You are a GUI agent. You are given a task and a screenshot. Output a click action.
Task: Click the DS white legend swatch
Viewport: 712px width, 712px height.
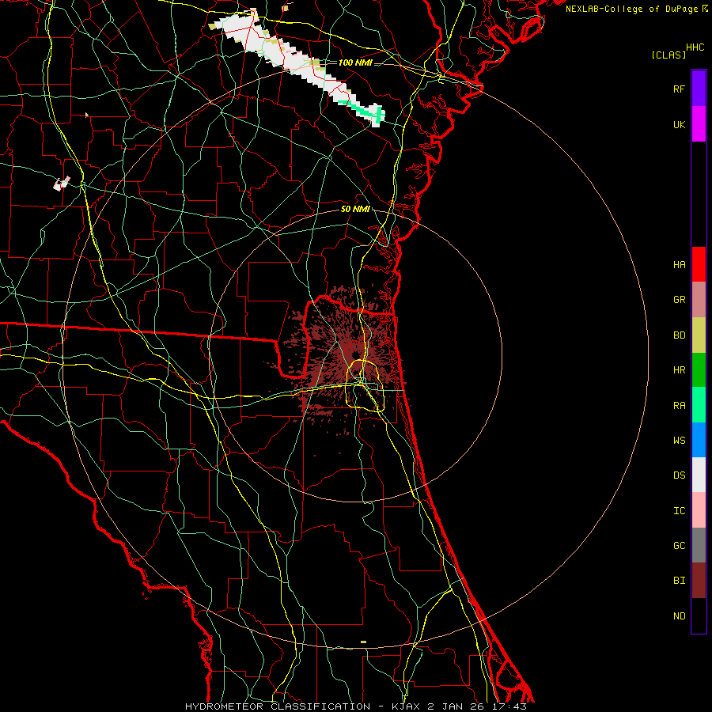699,475
